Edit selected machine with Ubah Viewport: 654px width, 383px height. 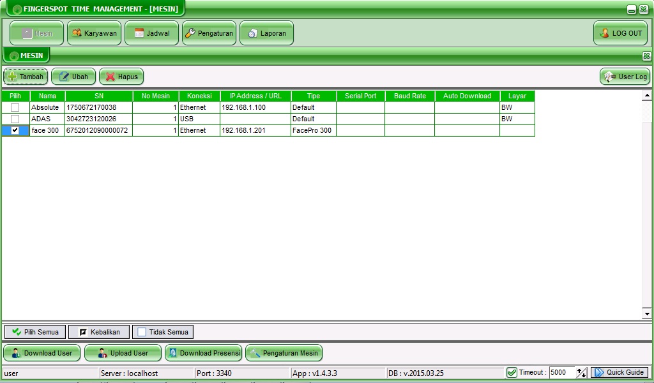(x=73, y=77)
